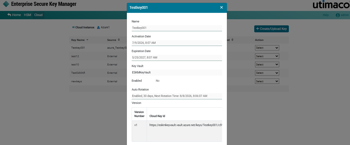Open Action dropdown for newkeys

coord(267,81)
